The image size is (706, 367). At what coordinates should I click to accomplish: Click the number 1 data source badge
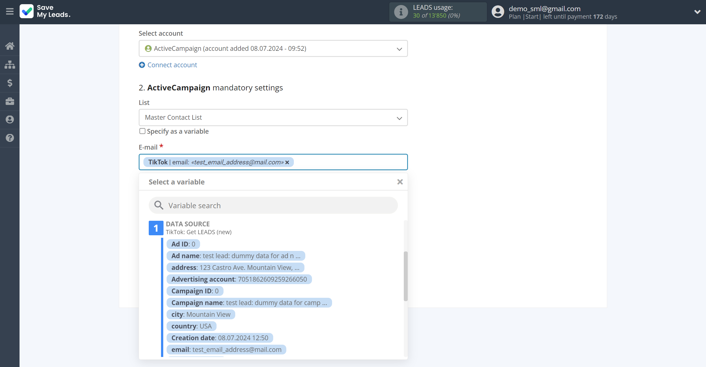click(x=156, y=228)
